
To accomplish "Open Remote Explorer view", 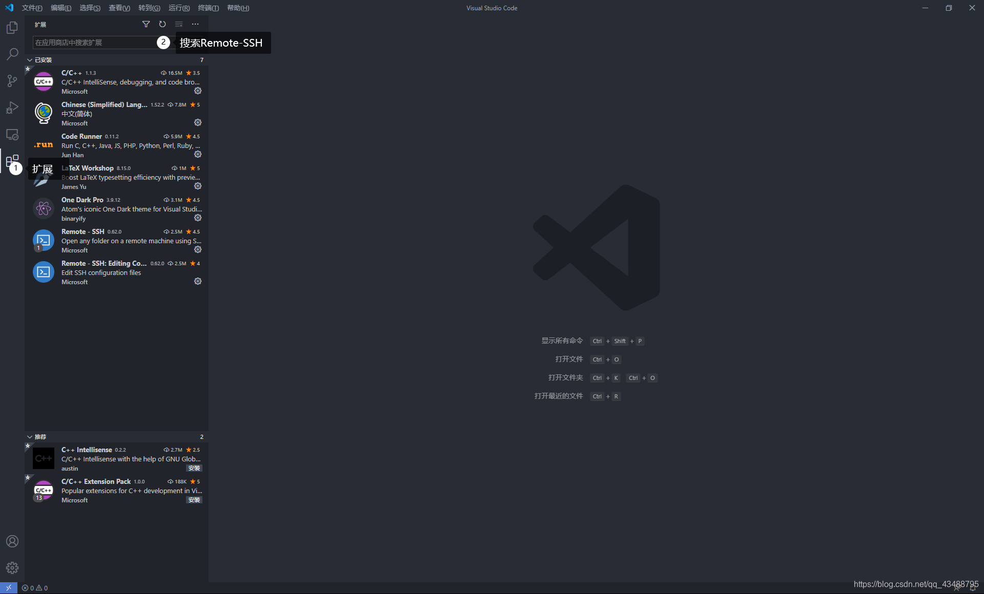I will point(12,134).
